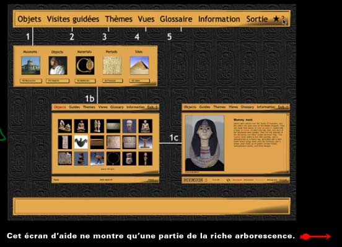Select the ostrich figure thumbnail on blue

point(97,158)
